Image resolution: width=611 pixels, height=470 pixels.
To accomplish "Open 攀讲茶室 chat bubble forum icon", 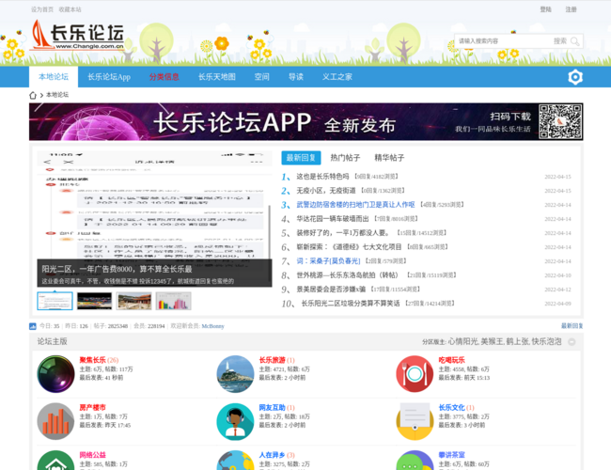I will [x=415, y=461].
